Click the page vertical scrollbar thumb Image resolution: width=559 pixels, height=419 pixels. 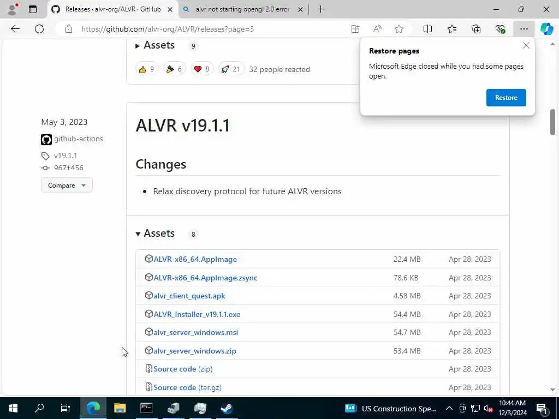pyautogui.click(x=552, y=122)
